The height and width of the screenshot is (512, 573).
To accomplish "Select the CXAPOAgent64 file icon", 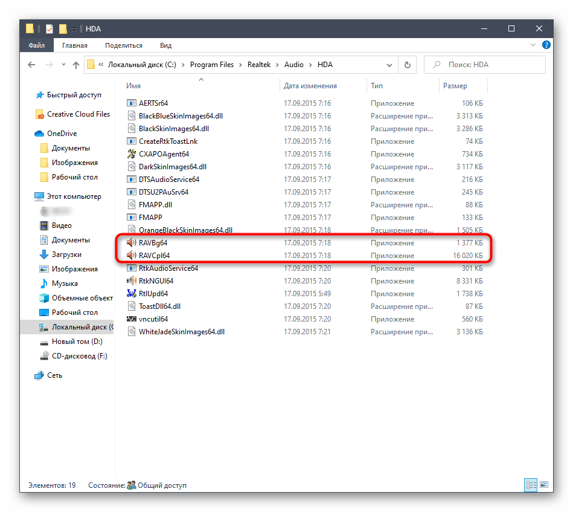I will (132, 154).
